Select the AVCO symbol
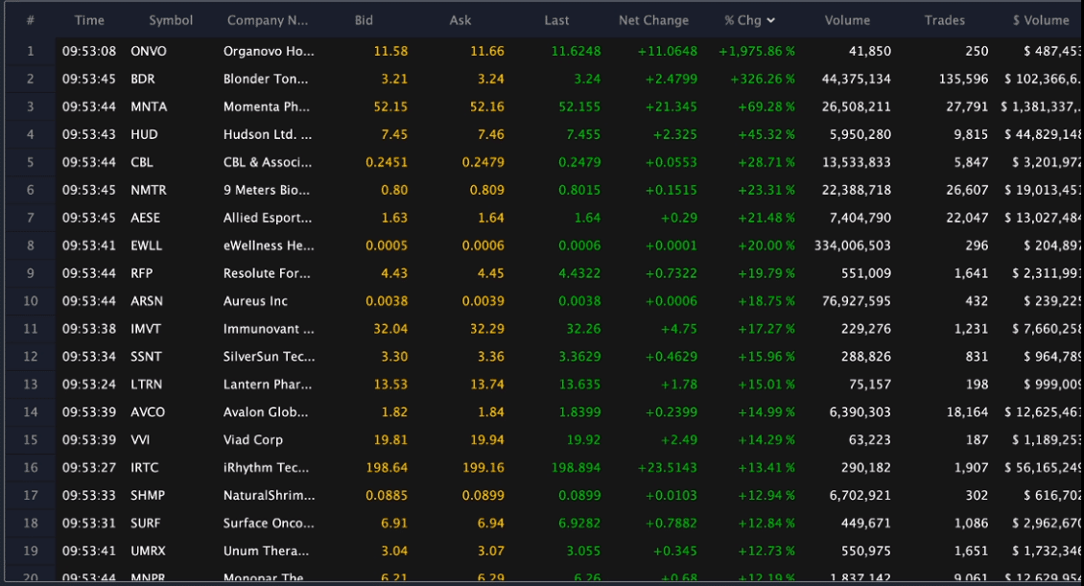Screen dimensions: 1084x586 148,411
